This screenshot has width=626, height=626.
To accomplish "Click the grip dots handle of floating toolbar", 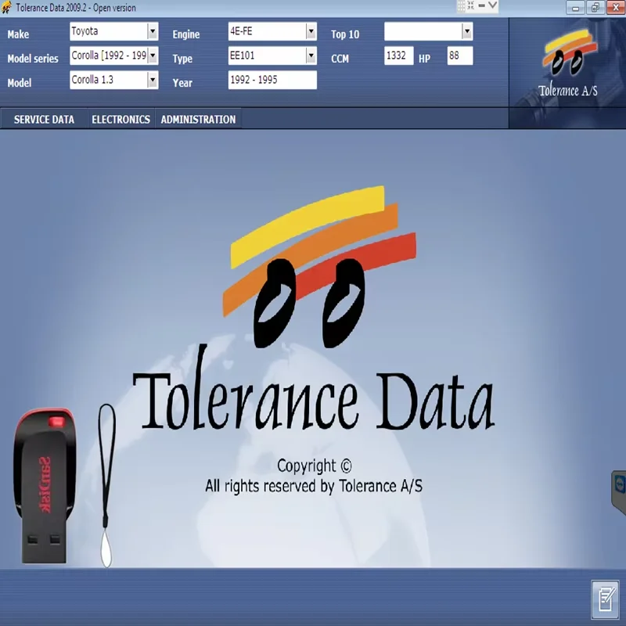I will pyautogui.click(x=461, y=6).
